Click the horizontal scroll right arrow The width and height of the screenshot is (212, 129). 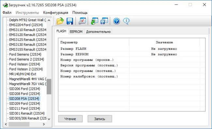pyautogui.click(x=44, y=124)
